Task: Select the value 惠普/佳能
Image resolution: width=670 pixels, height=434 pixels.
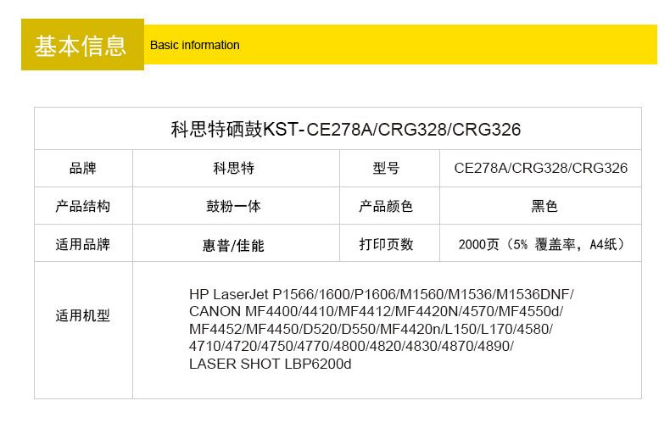Action: [234, 245]
